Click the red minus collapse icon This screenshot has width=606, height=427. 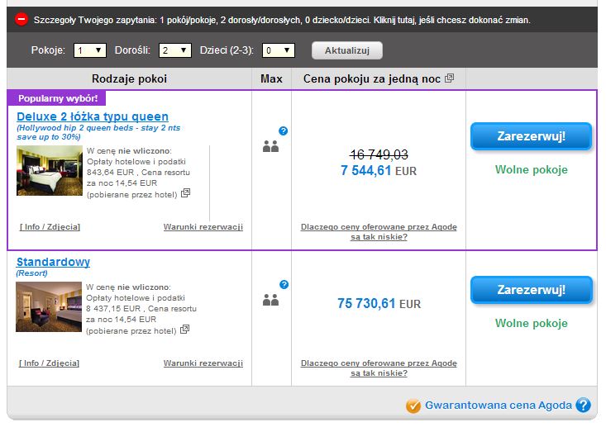(x=21, y=19)
